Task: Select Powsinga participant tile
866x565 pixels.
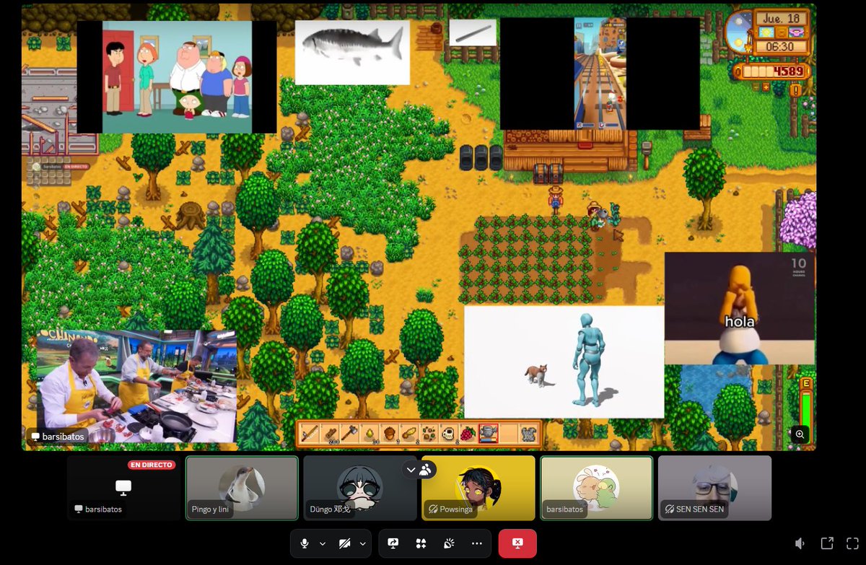Action: click(x=478, y=488)
